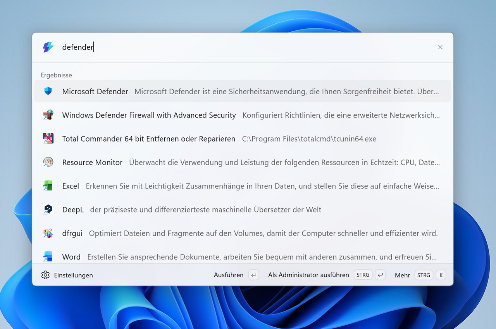Click the Excel description "Erkennen Sie mit Leichtigkeit"

(x=263, y=186)
